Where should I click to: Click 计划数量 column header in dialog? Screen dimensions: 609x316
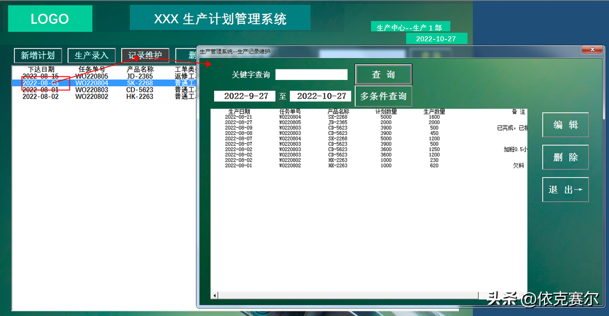click(386, 111)
